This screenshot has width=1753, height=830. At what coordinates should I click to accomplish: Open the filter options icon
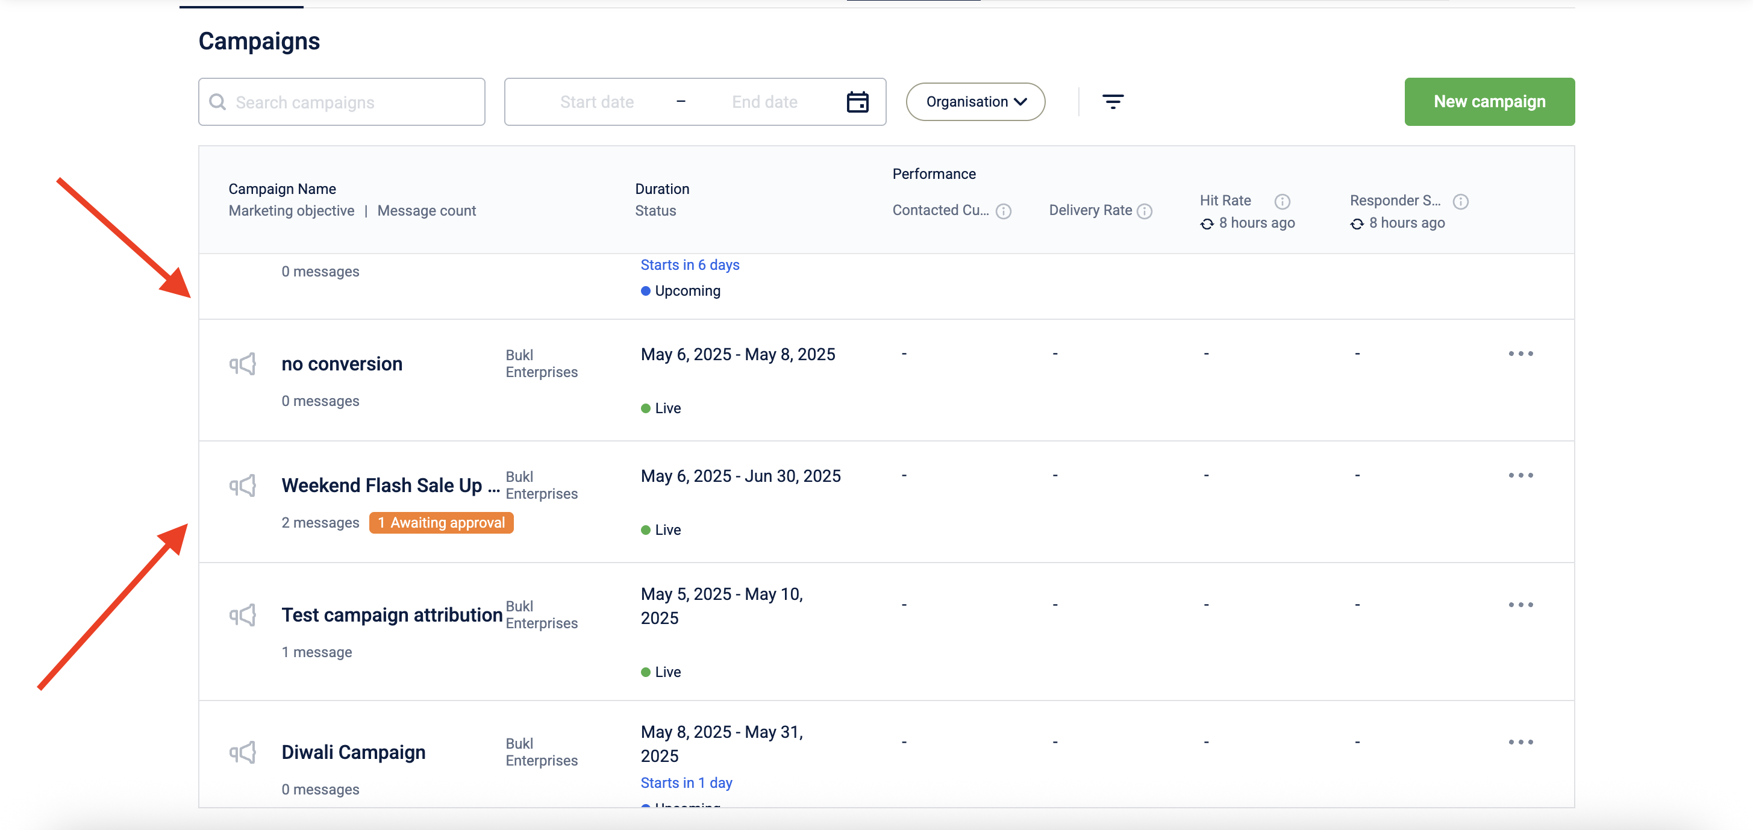(1113, 102)
